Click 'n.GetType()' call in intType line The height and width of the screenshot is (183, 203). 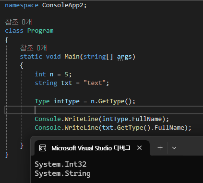[x=111, y=101]
